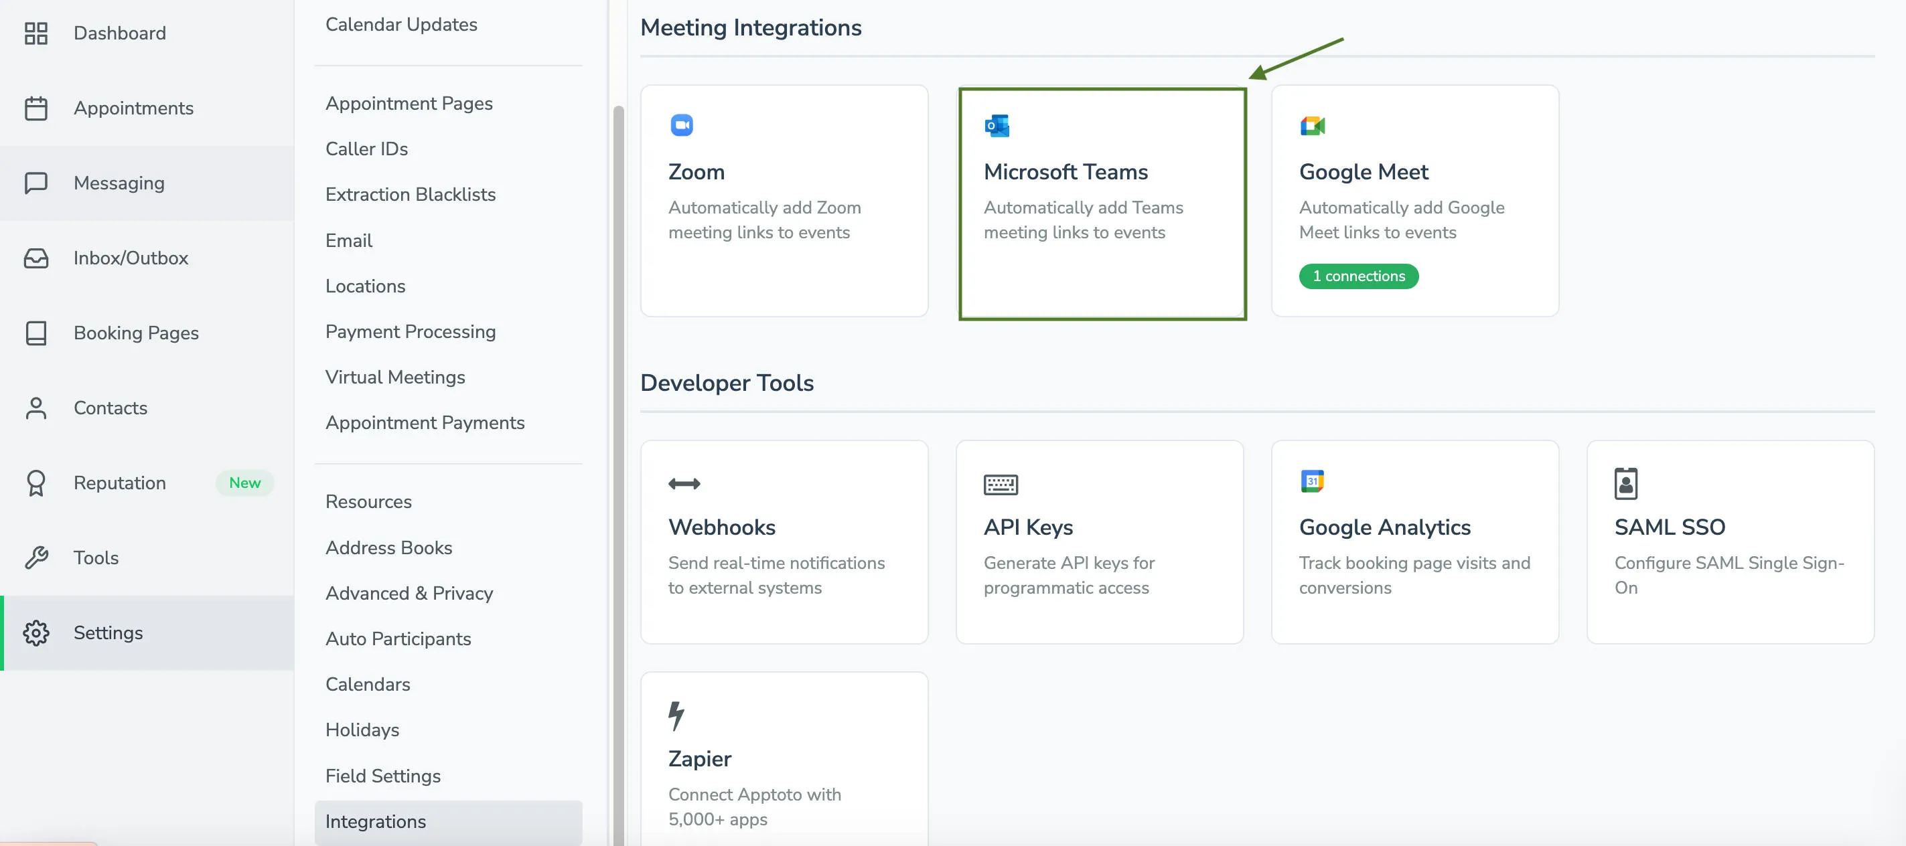Select the Contacts person icon
Screen dimensions: 1906x846
[x=36, y=408]
